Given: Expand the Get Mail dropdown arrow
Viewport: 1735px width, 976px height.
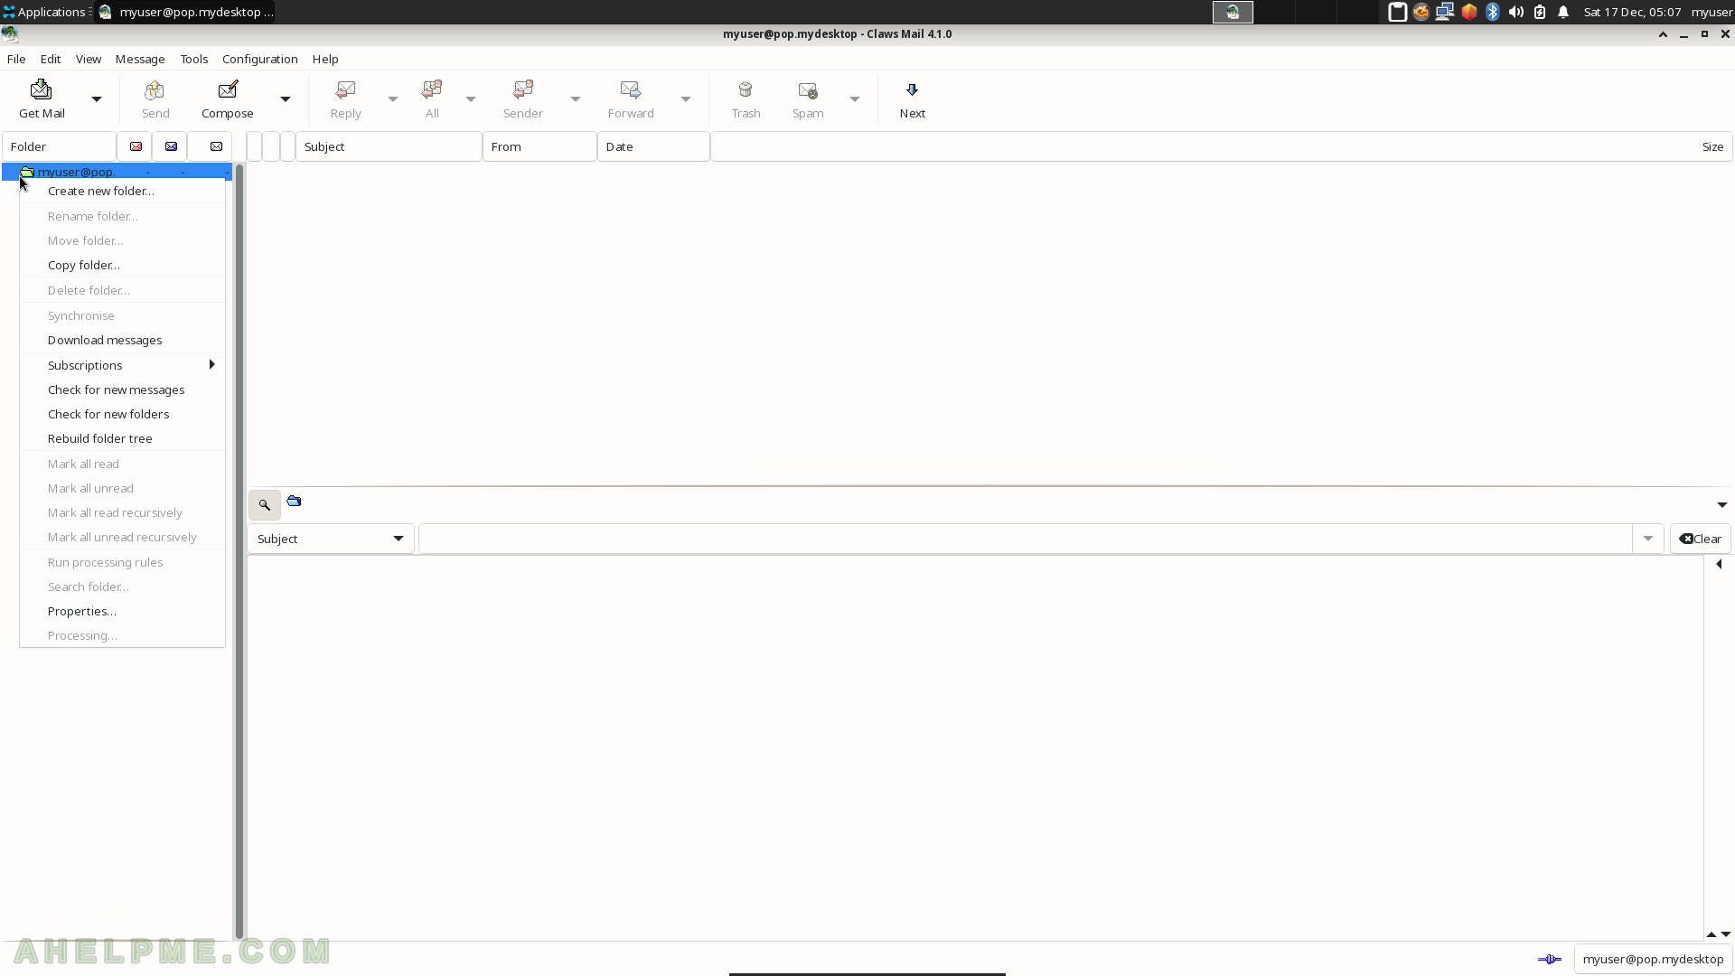Looking at the screenshot, I should click(97, 99).
